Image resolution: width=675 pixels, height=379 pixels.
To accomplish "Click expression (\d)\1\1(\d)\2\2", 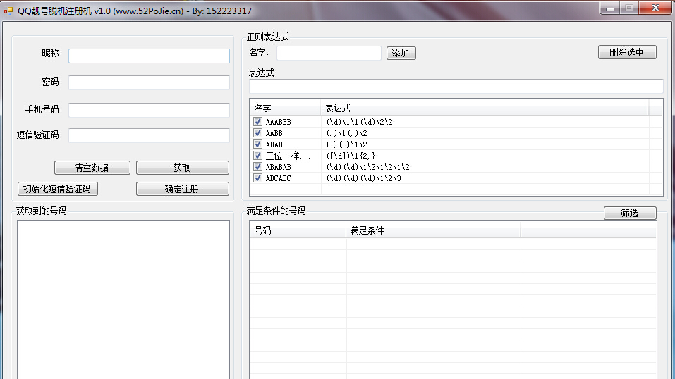I will [x=360, y=122].
